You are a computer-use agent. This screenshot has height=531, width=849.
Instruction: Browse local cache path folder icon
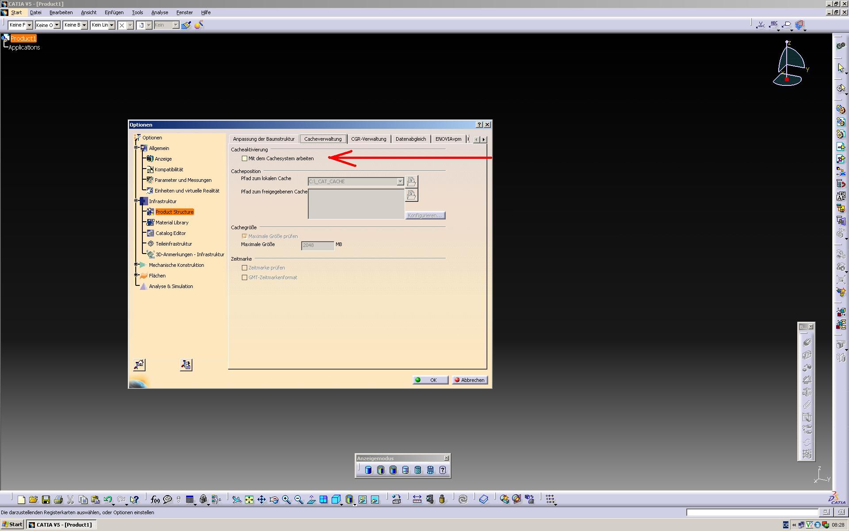pyautogui.click(x=411, y=181)
